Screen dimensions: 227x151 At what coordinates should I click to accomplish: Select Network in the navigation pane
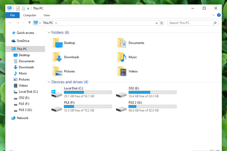coord(22,118)
